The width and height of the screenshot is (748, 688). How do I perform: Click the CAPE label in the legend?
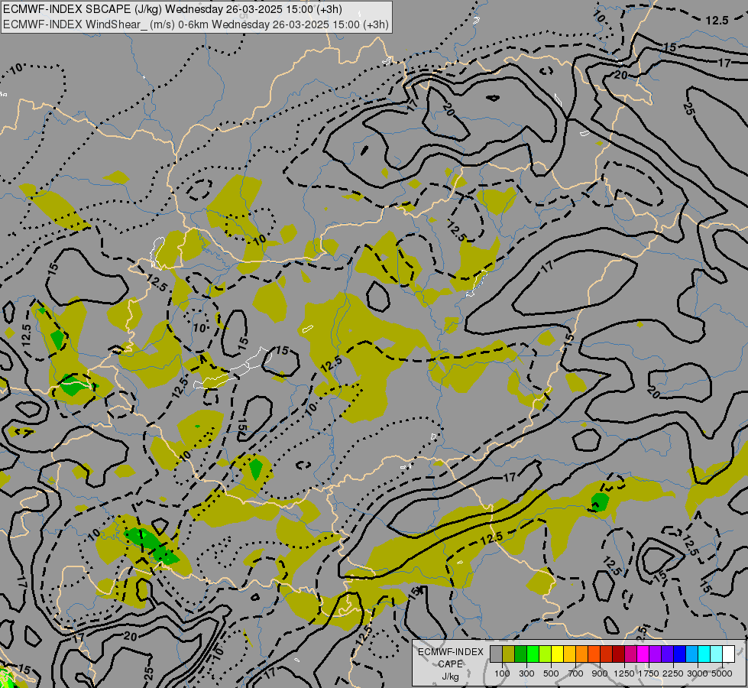(x=450, y=664)
